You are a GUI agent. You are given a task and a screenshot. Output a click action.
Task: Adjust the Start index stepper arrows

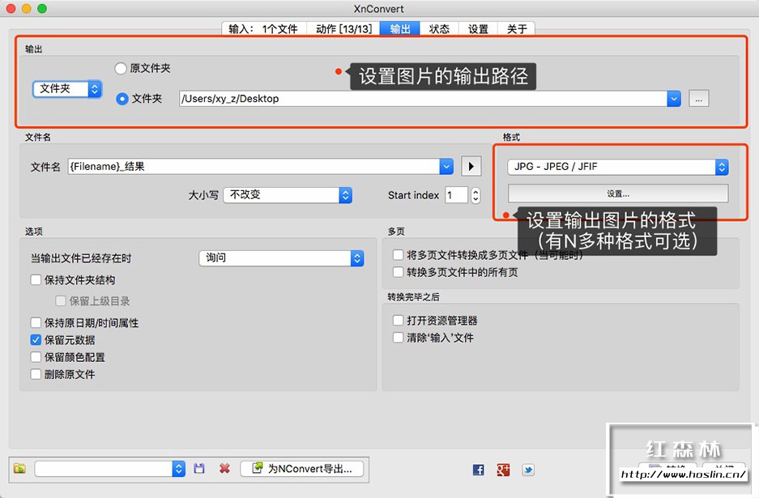[x=475, y=195]
